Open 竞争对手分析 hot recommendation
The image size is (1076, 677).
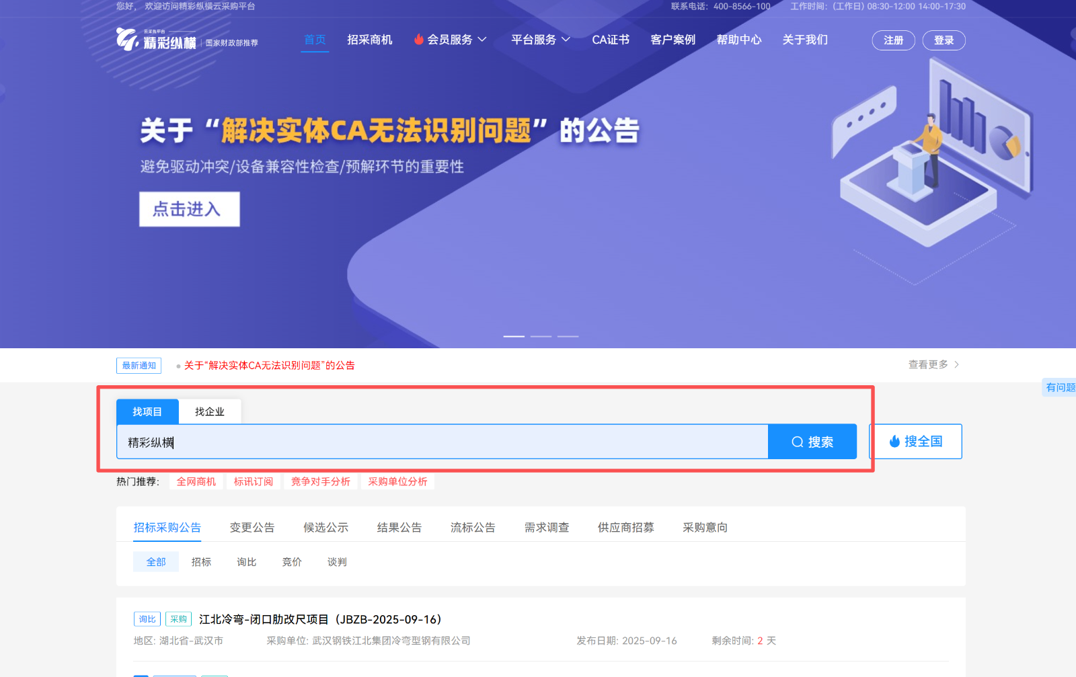[x=321, y=481]
